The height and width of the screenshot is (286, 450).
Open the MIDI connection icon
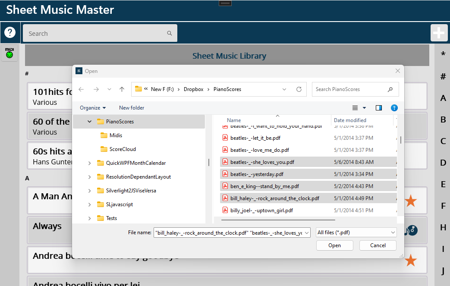point(9,53)
